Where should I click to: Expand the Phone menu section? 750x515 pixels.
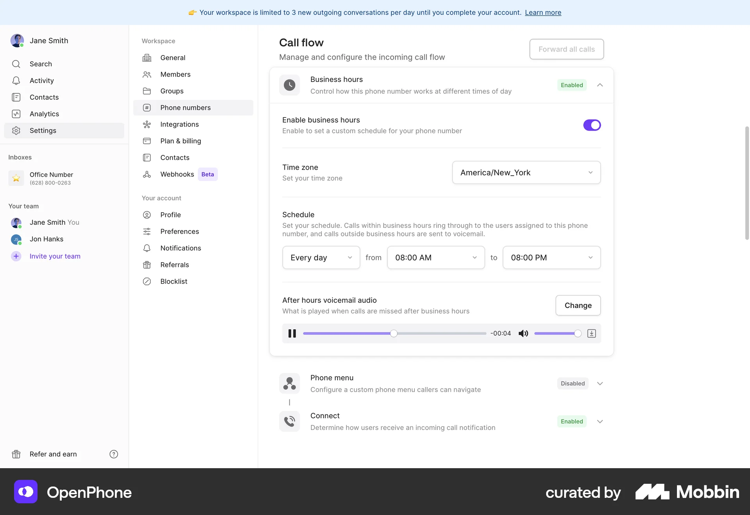coord(600,384)
